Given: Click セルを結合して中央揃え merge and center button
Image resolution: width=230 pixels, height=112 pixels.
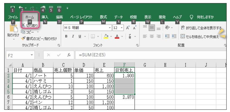Looking at the screenshot, I should coord(200,36).
